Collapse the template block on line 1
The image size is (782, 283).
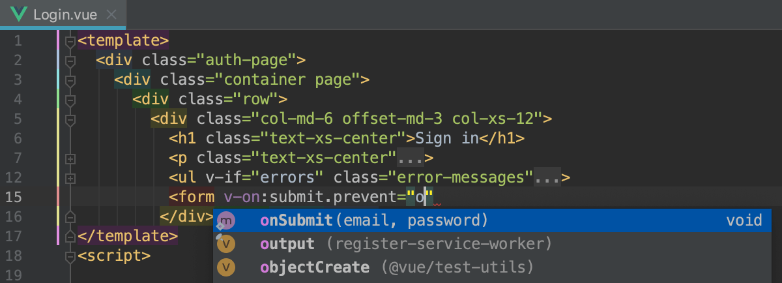coord(70,41)
